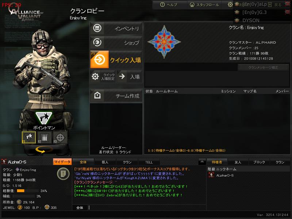Open the ショップ shop button
This screenshot has width=292, height=219.
[x=116, y=42]
